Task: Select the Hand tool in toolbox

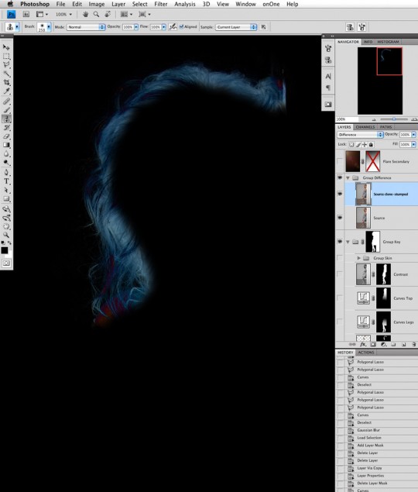Action: tap(6, 226)
